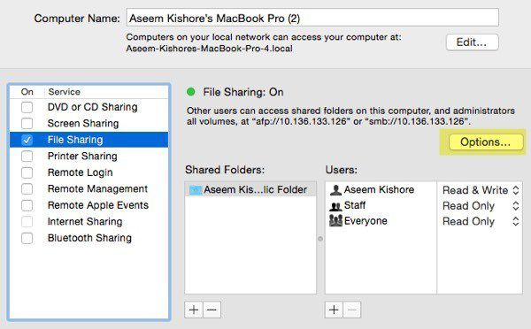Click the Staff group icon

click(335, 206)
